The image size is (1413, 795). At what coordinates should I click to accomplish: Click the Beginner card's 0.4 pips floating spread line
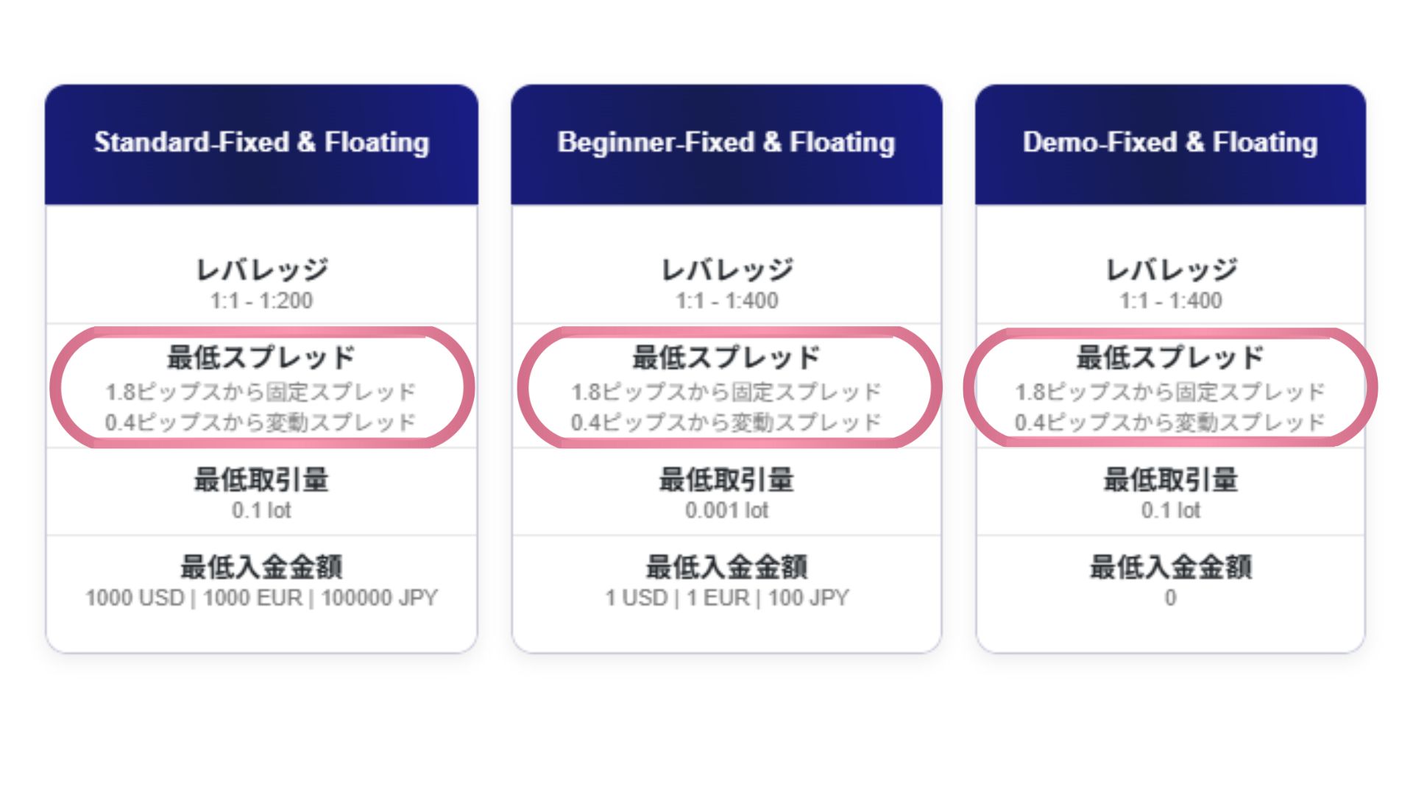[726, 423]
